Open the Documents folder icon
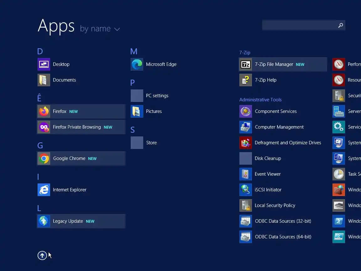This screenshot has width=361, height=271. 44,80
